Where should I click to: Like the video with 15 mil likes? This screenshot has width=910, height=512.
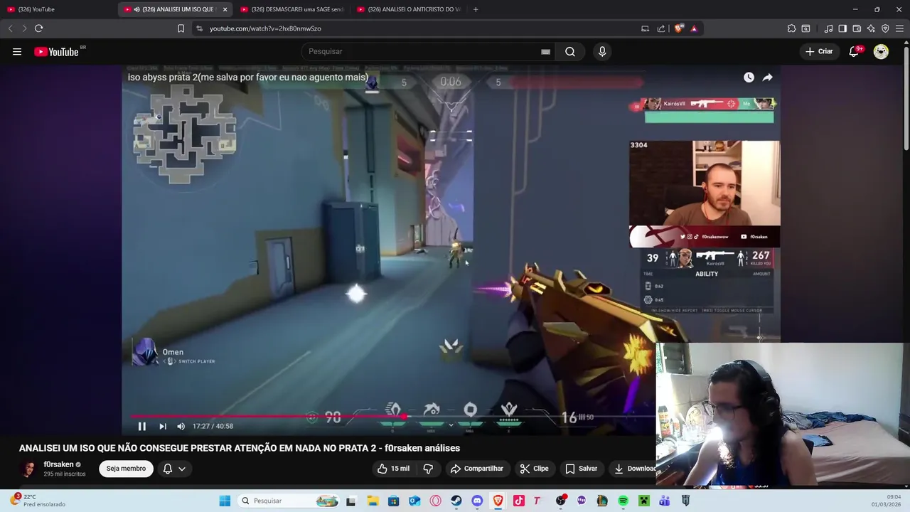coord(393,469)
